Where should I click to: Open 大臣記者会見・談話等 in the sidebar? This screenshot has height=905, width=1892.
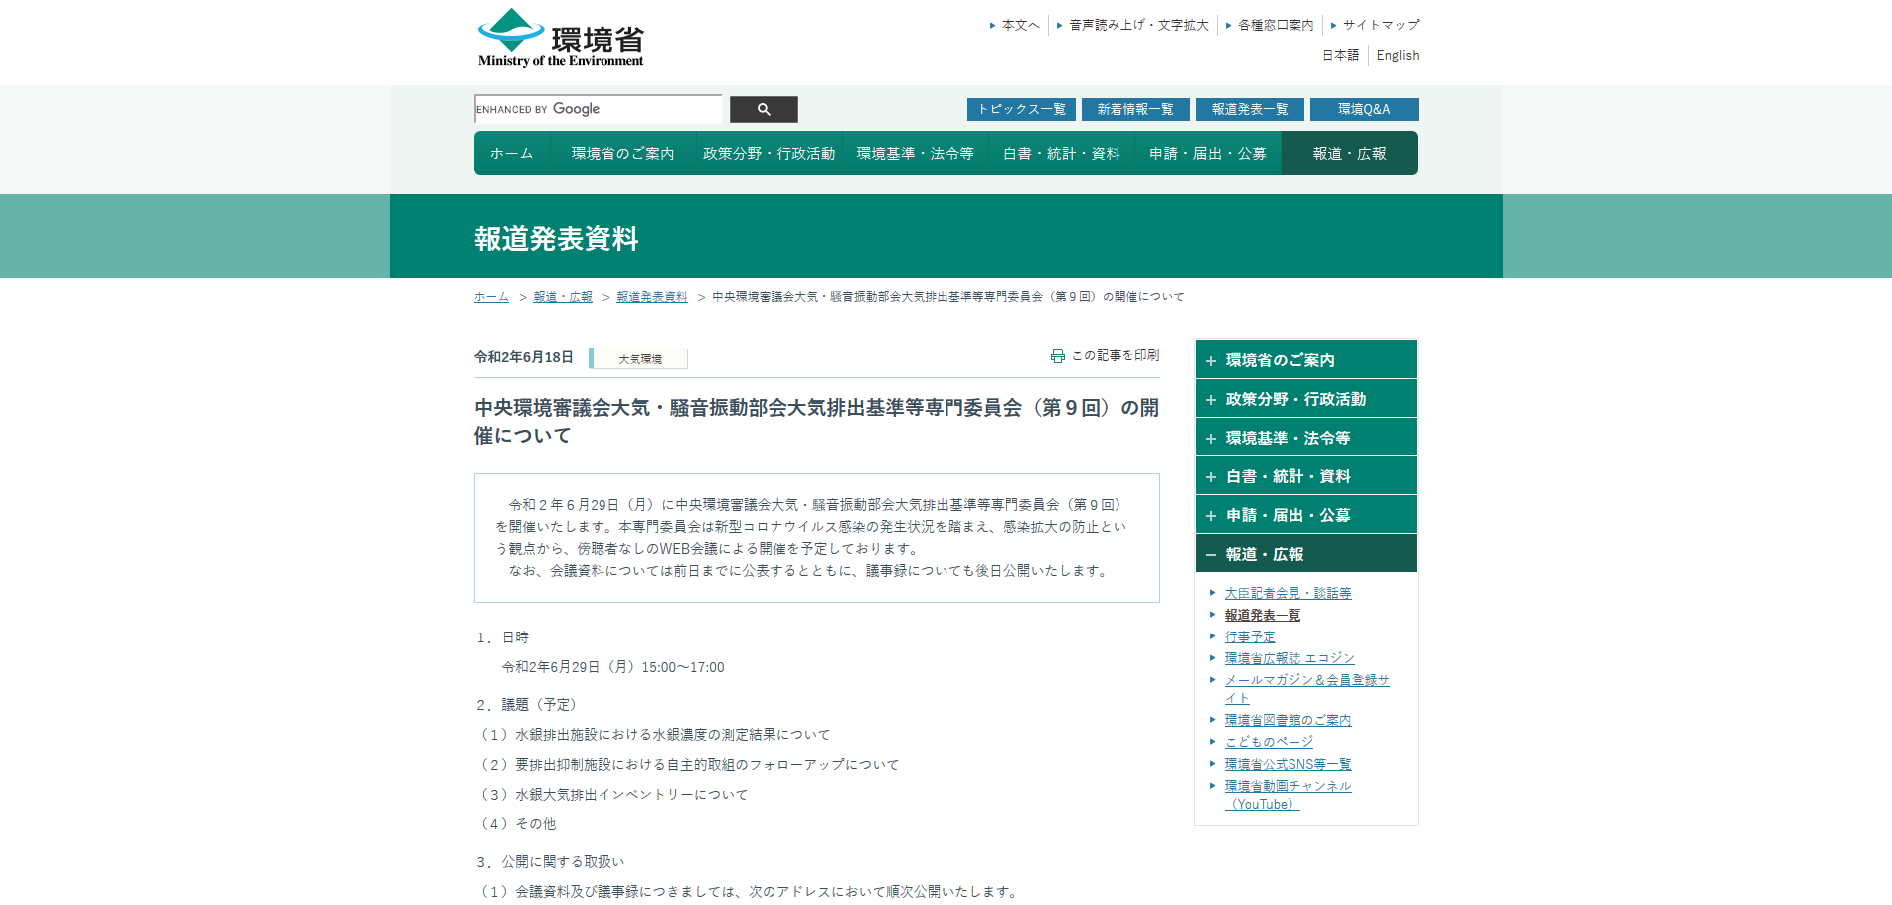1288,592
